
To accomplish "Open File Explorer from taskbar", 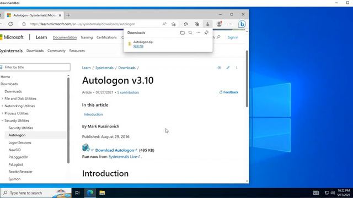I will click(x=102, y=193).
